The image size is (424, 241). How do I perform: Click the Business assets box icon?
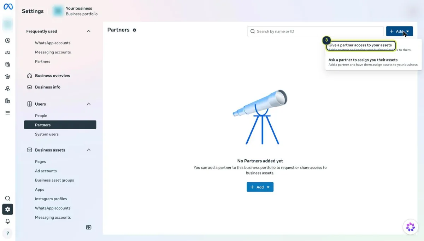pos(30,150)
